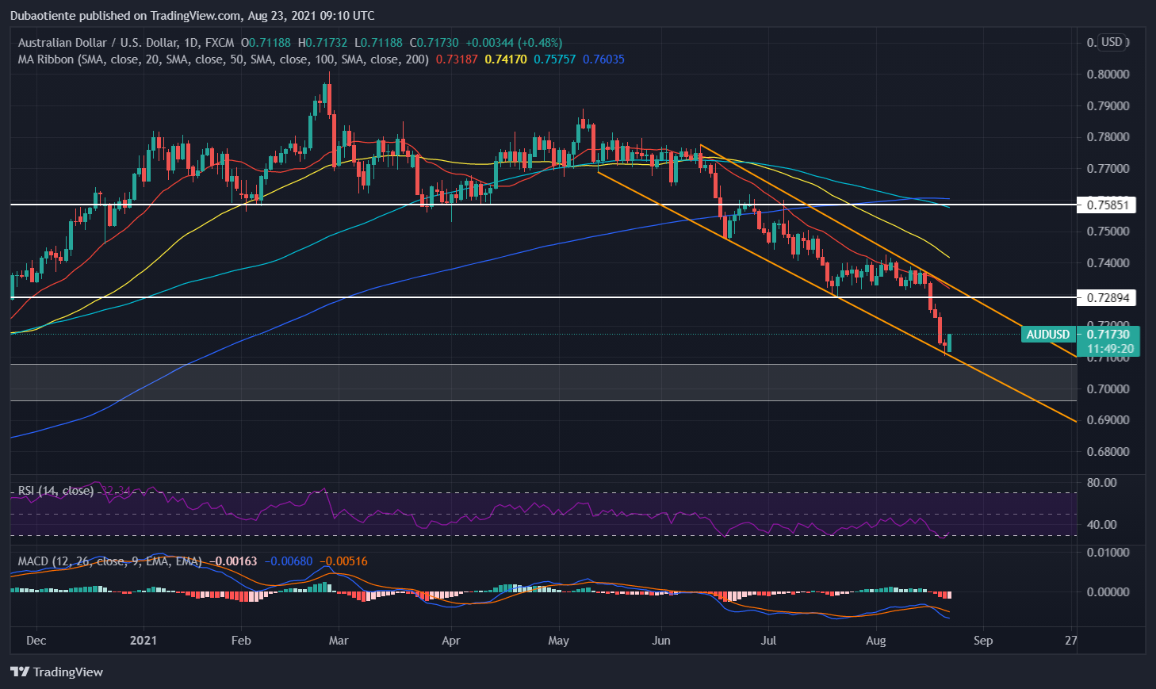
Task: Click the Sep label on time axis
Action: coord(983,641)
